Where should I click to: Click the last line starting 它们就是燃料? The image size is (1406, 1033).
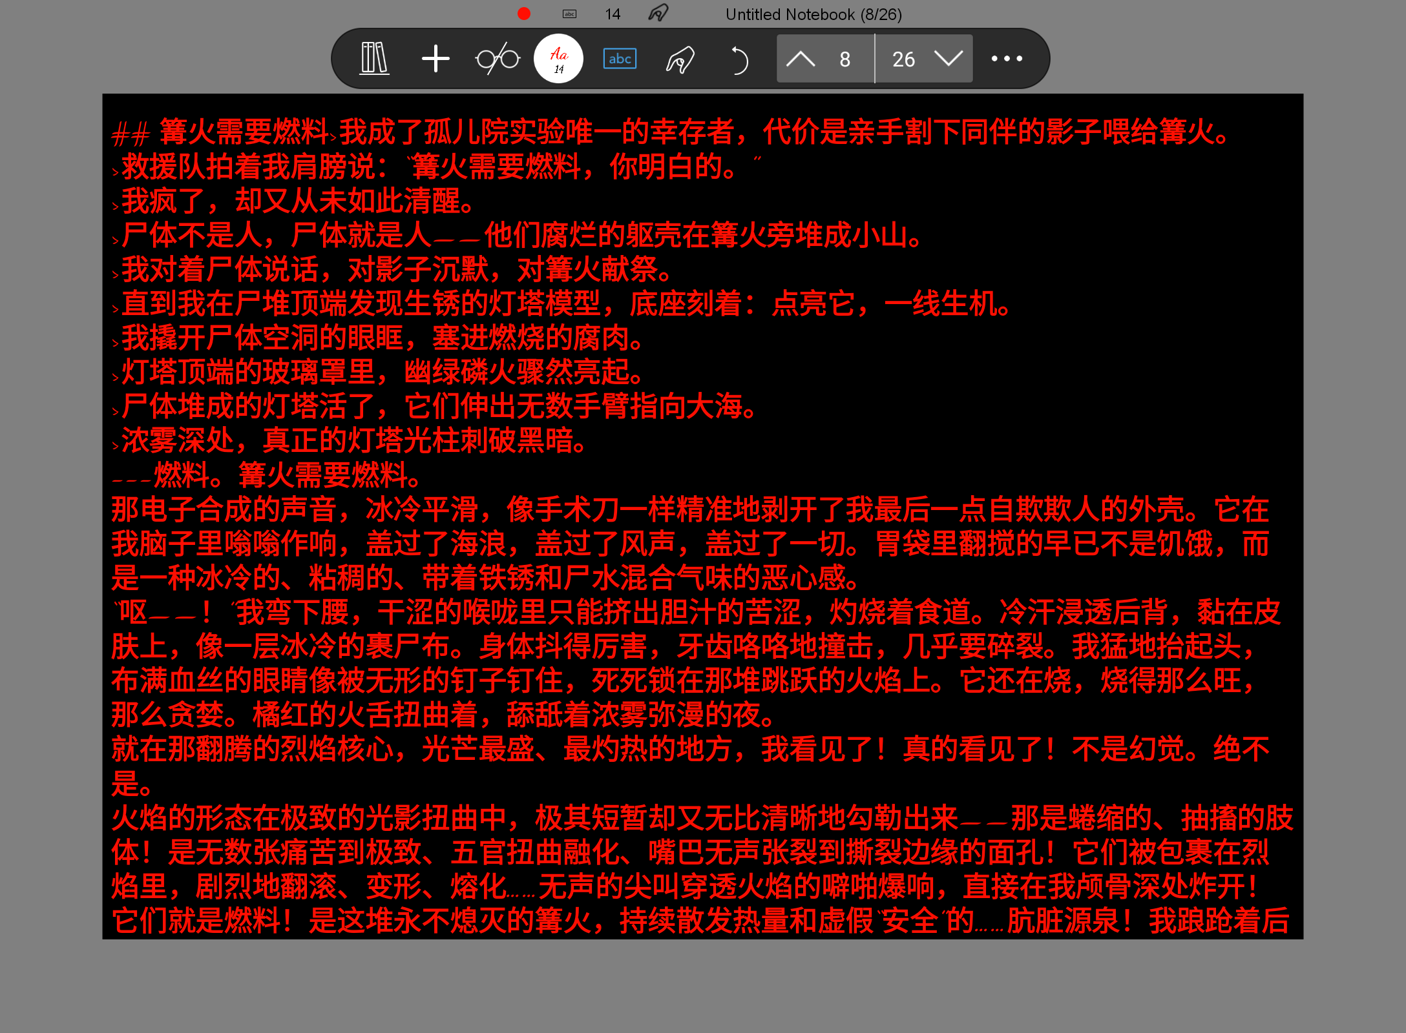coord(700,920)
